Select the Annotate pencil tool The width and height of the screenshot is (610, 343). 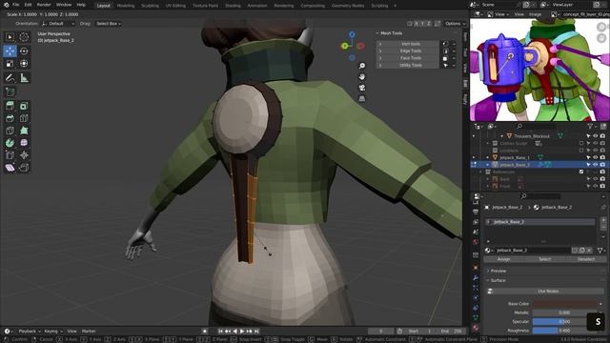(10, 78)
